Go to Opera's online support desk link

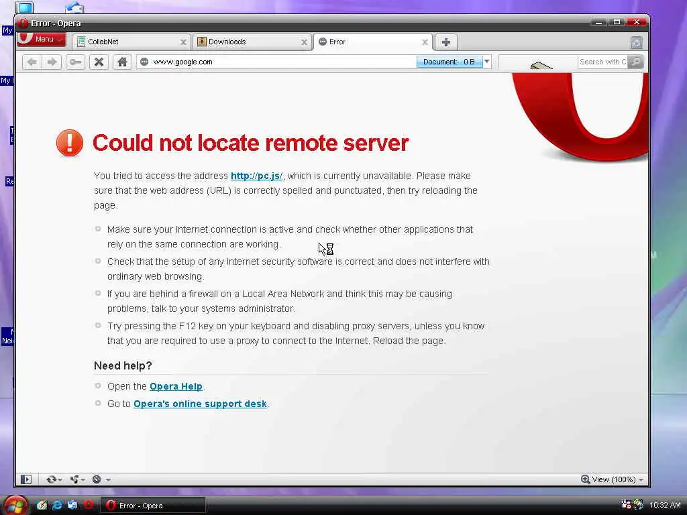coord(200,404)
